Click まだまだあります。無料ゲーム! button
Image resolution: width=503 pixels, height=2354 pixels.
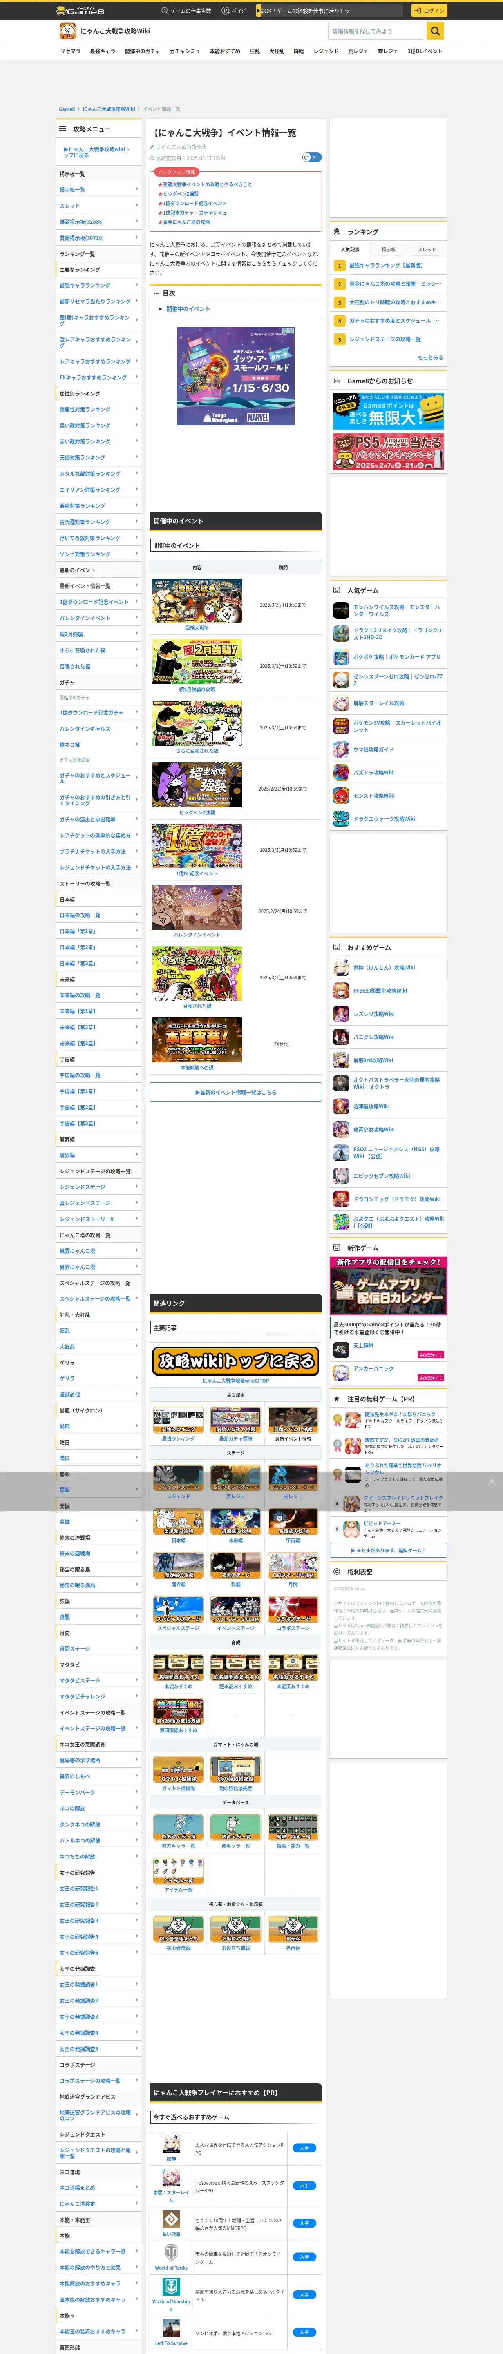[388, 1551]
